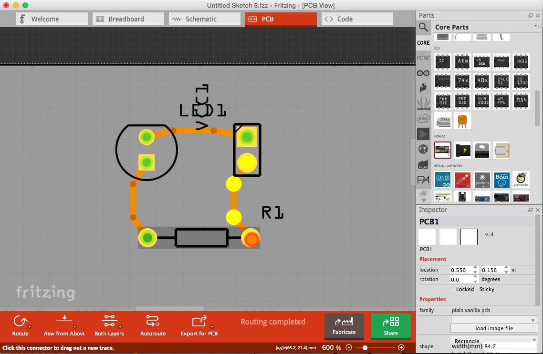Open the View from Above options arrow

point(75,327)
